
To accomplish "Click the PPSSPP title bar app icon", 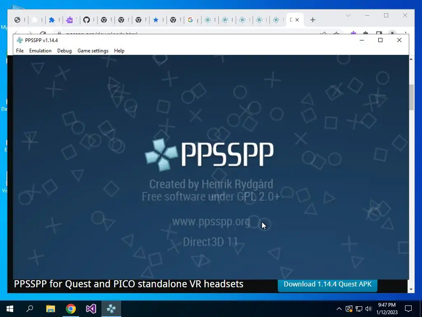I will 20,40.
